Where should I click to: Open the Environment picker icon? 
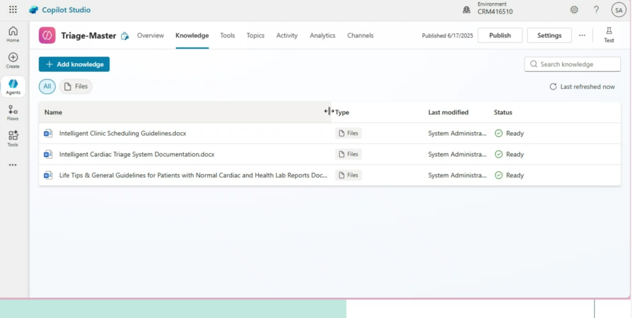[467, 10]
